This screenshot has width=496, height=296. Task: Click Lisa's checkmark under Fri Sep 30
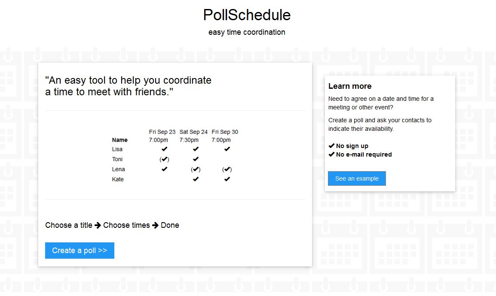(x=227, y=149)
